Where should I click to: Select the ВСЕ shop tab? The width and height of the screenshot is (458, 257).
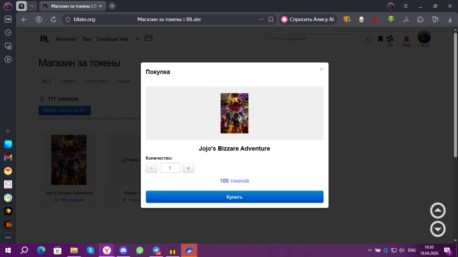47,81
